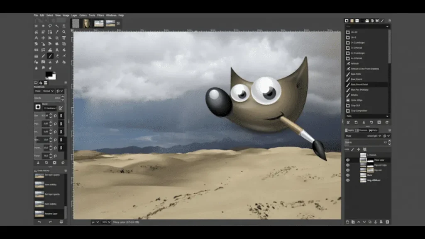Image resolution: width=425 pixels, height=239 pixels.
Task: Click the new layer icon below layers
Action: pyautogui.click(x=348, y=222)
